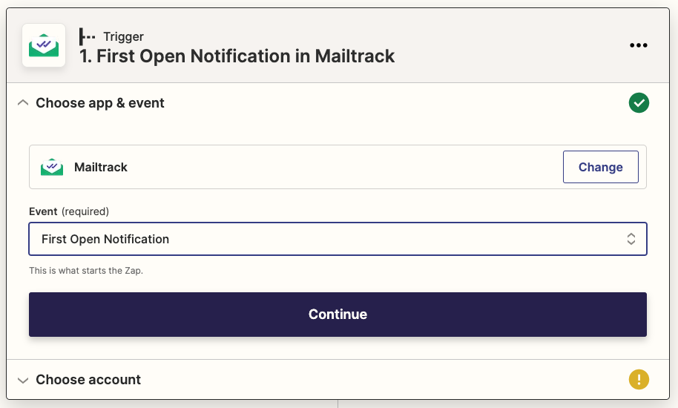
Task: Click the green completed checkmark icon
Action: 639,103
